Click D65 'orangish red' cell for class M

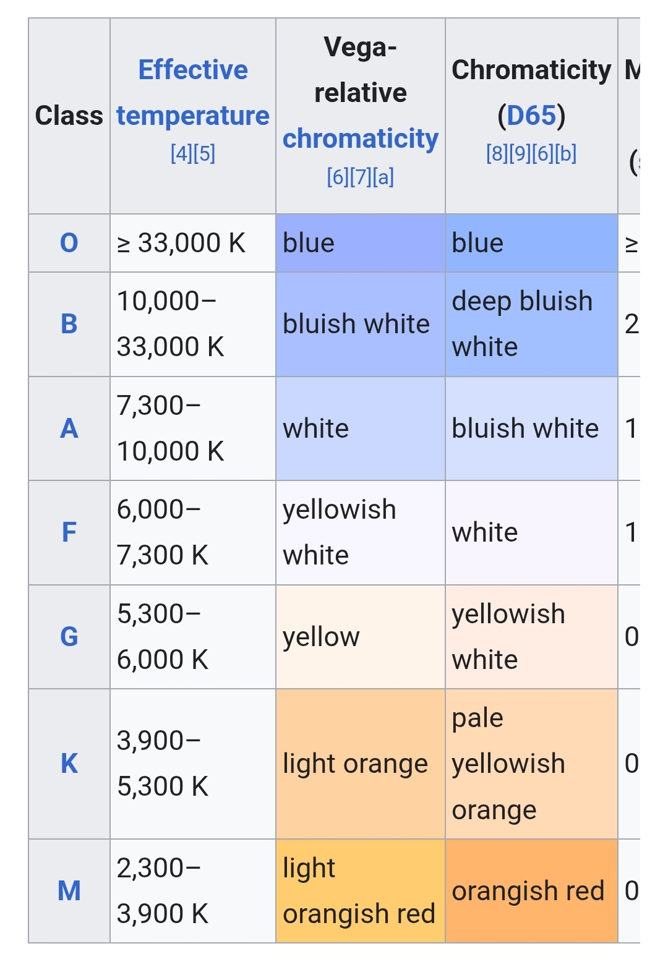pyautogui.click(x=531, y=891)
